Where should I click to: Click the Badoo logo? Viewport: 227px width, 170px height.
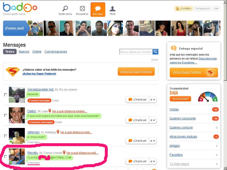20,8
